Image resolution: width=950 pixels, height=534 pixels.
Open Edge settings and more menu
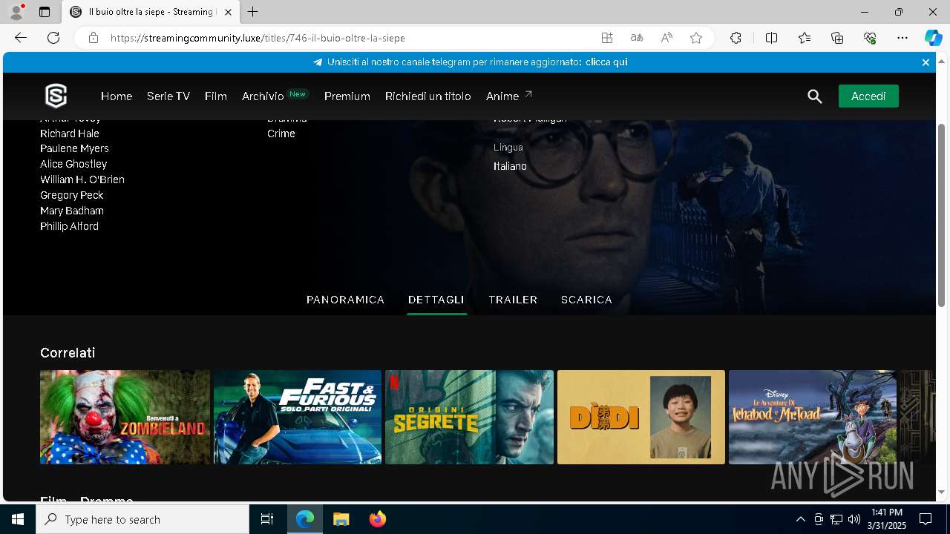point(902,38)
